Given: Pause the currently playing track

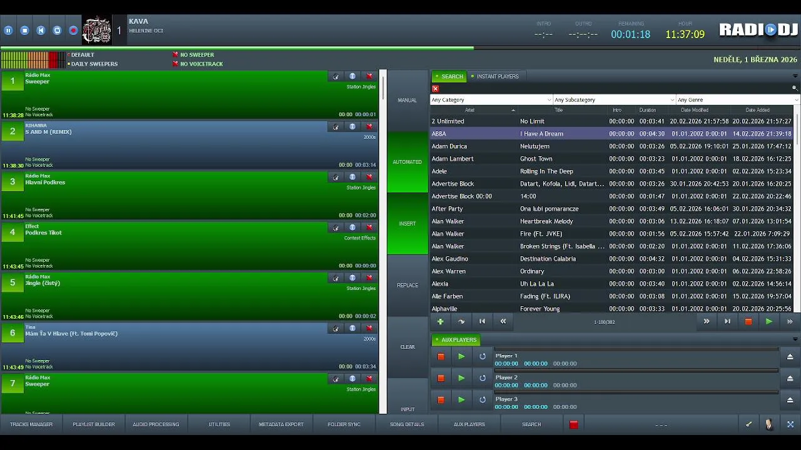Looking at the screenshot, I should tap(8, 30).
